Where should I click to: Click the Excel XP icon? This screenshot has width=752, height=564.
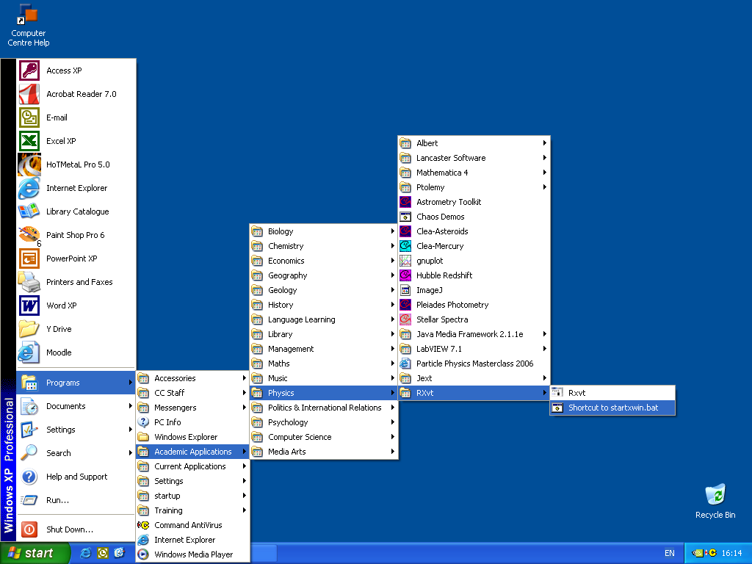[29, 141]
